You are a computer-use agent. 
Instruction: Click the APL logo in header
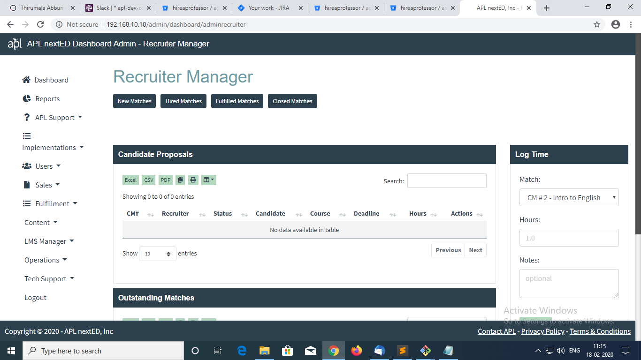(x=15, y=44)
